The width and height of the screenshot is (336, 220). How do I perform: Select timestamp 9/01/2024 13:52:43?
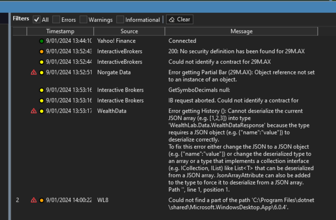pos(69,52)
